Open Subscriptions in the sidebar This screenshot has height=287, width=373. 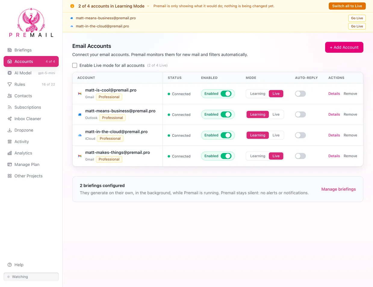[31, 107]
